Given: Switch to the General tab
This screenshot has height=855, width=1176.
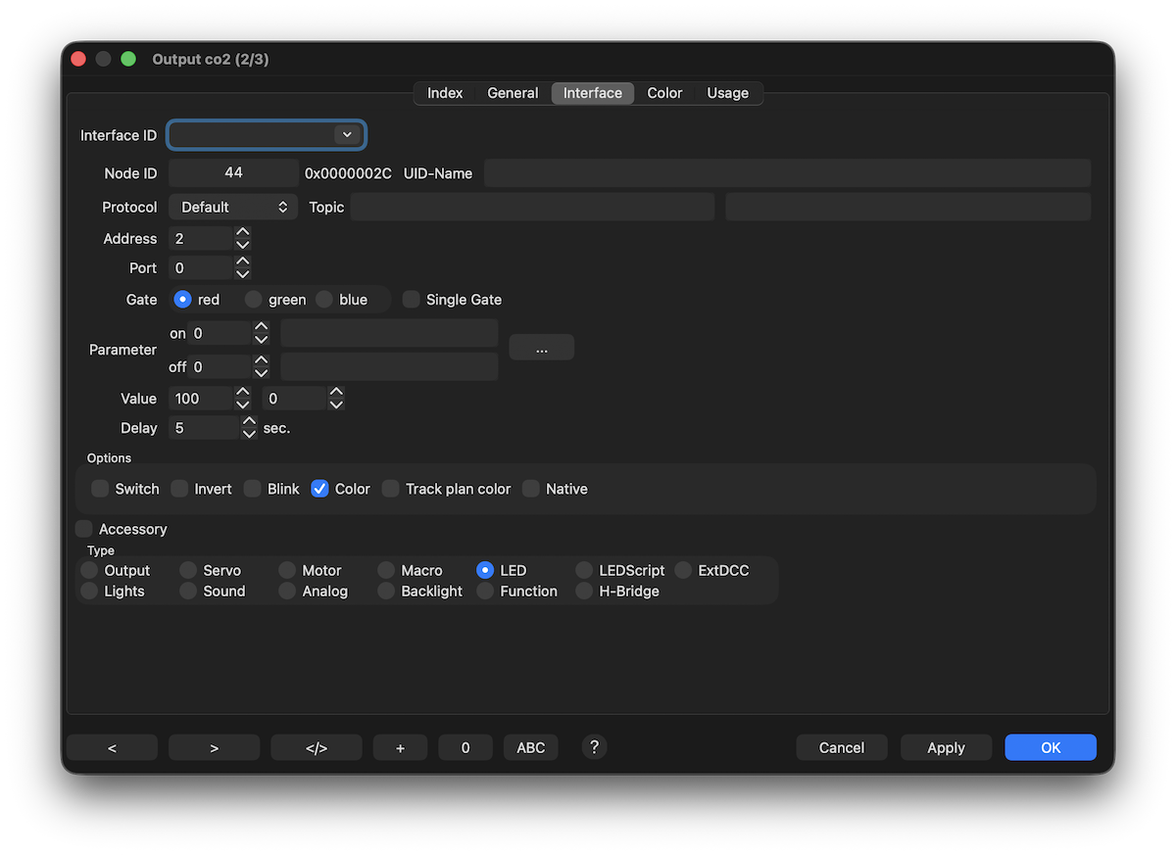Looking at the screenshot, I should pyautogui.click(x=513, y=93).
